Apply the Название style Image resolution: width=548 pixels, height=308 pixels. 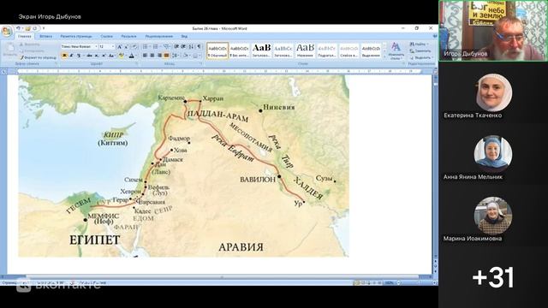pyautogui.click(x=305, y=51)
